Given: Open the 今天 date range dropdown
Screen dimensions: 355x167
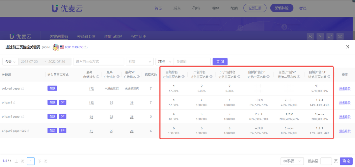Looking at the screenshot, I should pyautogui.click(x=10, y=61).
